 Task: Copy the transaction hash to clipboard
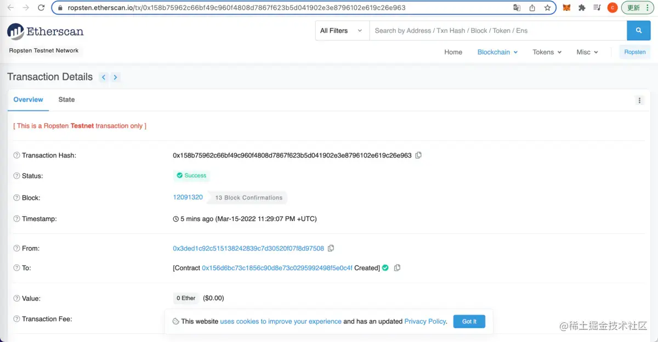pos(418,155)
